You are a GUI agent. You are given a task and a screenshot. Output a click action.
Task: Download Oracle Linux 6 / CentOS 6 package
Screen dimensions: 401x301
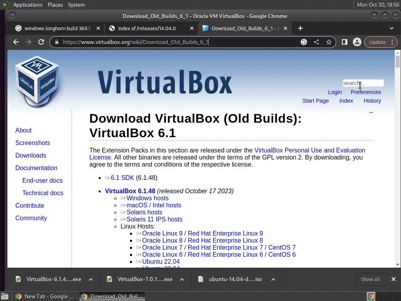[x=219, y=255]
